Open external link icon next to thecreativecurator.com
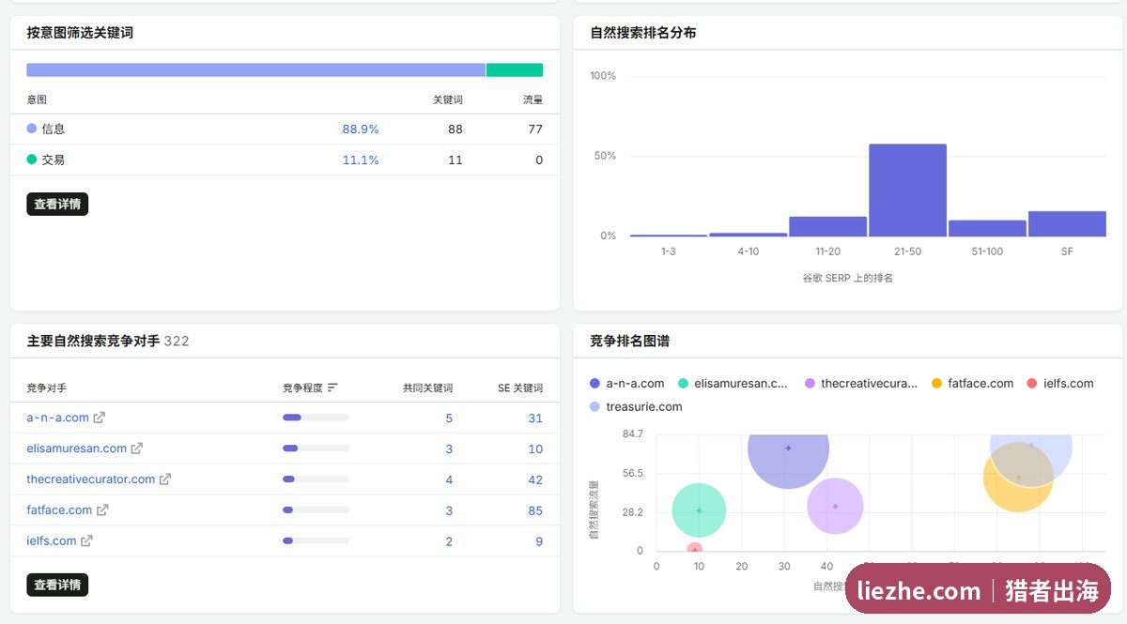Screen dimensions: 1127x624 point(165,479)
